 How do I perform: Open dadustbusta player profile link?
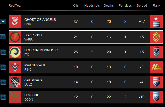pos(33,80)
